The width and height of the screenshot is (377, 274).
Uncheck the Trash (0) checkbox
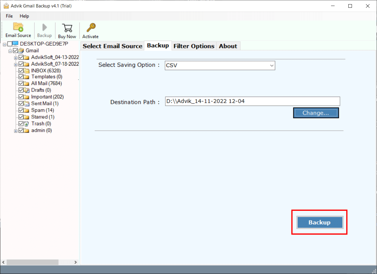click(x=21, y=123)
